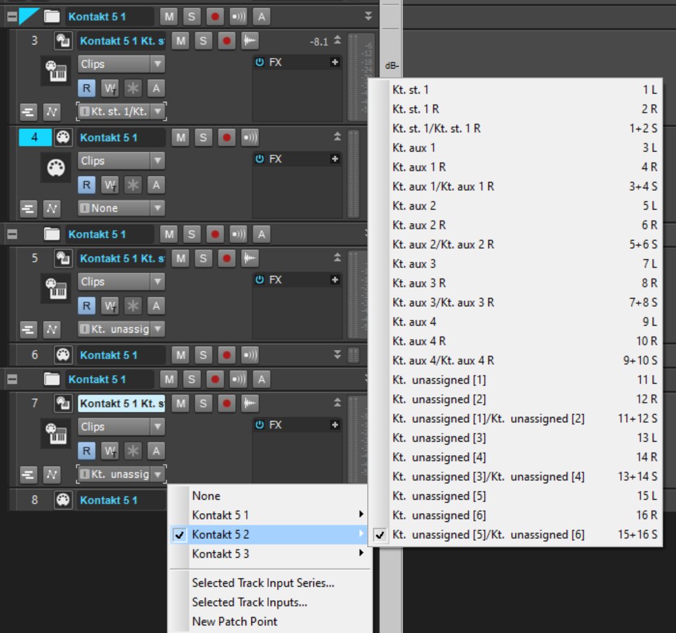Open track 4's 'None' input dropdown
This screenshot has width=676, height=633.
[x=121, y=208]
